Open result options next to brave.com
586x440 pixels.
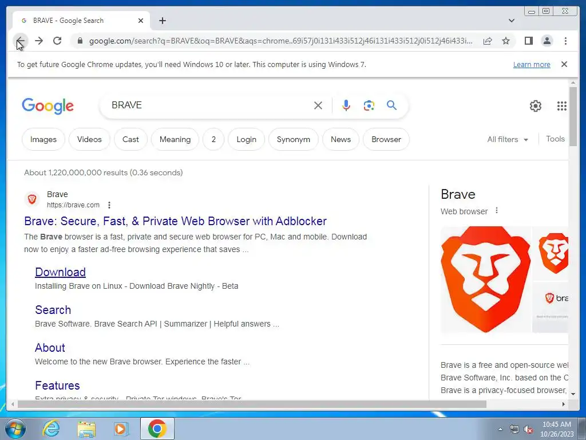[109, 205]
